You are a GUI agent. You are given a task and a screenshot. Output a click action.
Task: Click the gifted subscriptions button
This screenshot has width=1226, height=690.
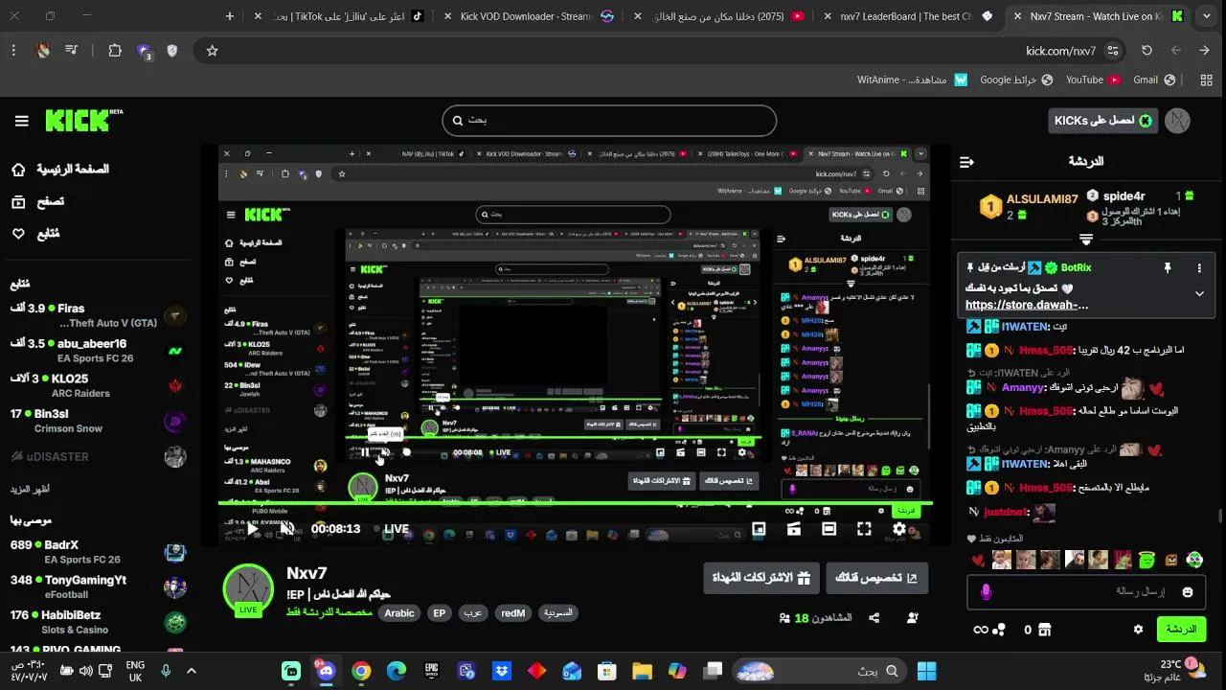(761, 578)
